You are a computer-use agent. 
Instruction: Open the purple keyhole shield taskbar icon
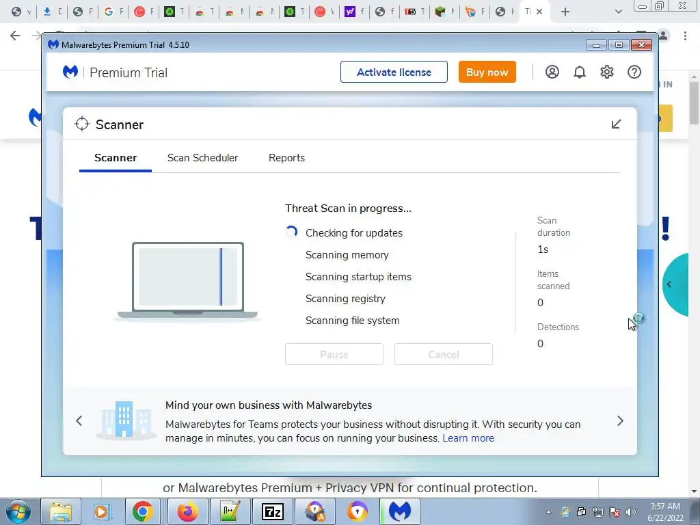(358, 511)
